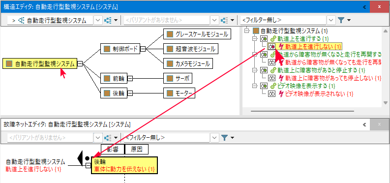Select the 後輪 車体に動力を伝えない failure box
Viewport: 390px width, 183px height.
tap(124, 165)
